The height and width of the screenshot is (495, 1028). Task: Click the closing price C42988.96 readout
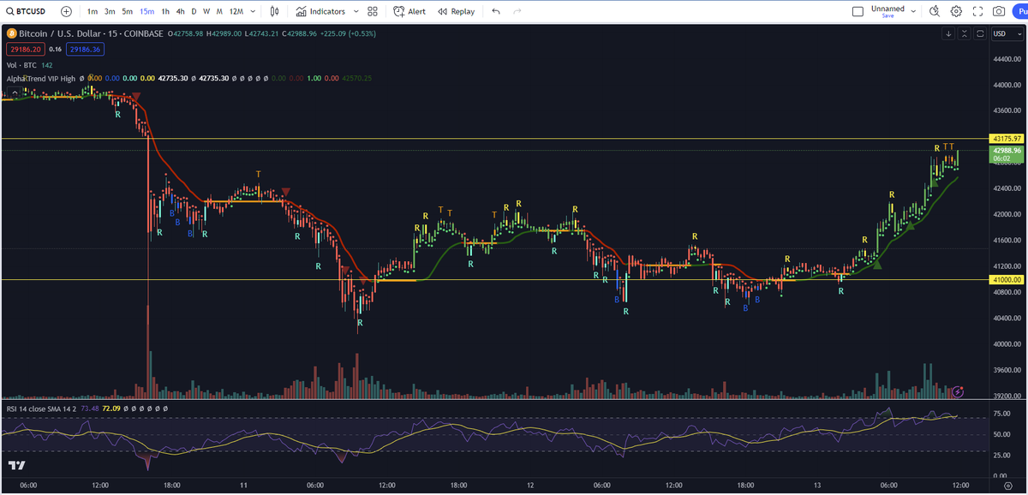coord(300,33)
